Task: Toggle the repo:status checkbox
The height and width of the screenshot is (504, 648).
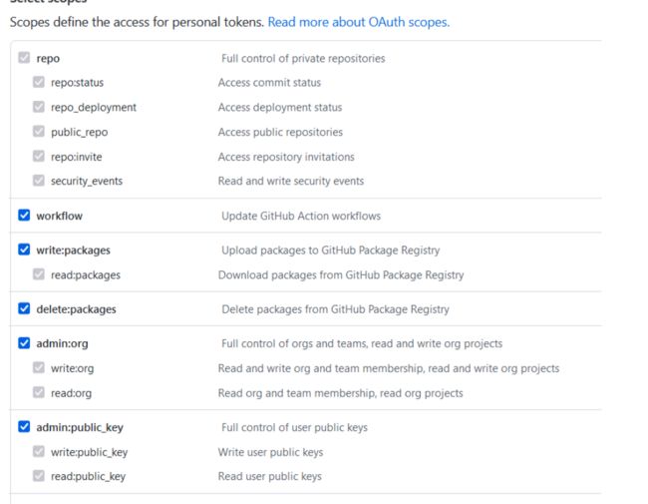Action: tap(39, 82)
